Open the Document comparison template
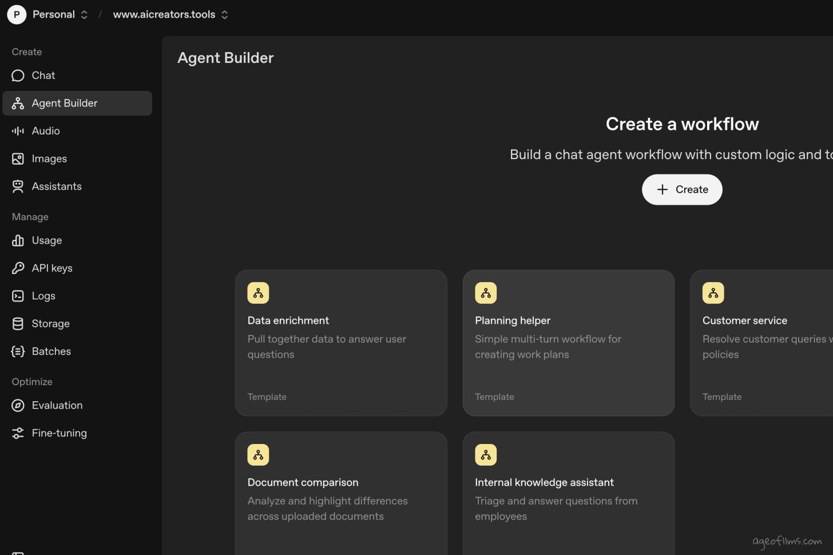 (341, 493)
